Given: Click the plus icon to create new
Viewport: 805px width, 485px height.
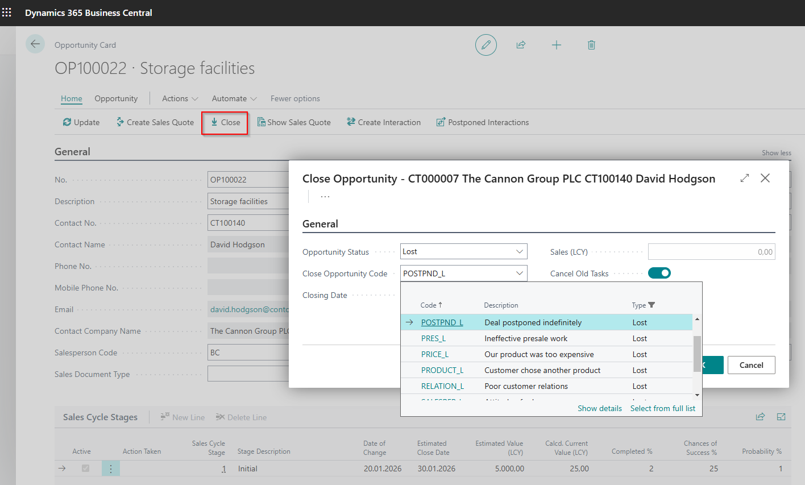Looking at the screenshot, I should (x=557, y=45).
